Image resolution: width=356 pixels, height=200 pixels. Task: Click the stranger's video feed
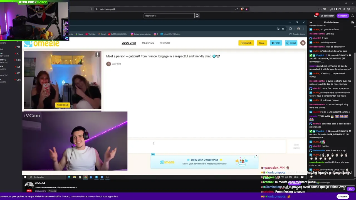point(63,80)
